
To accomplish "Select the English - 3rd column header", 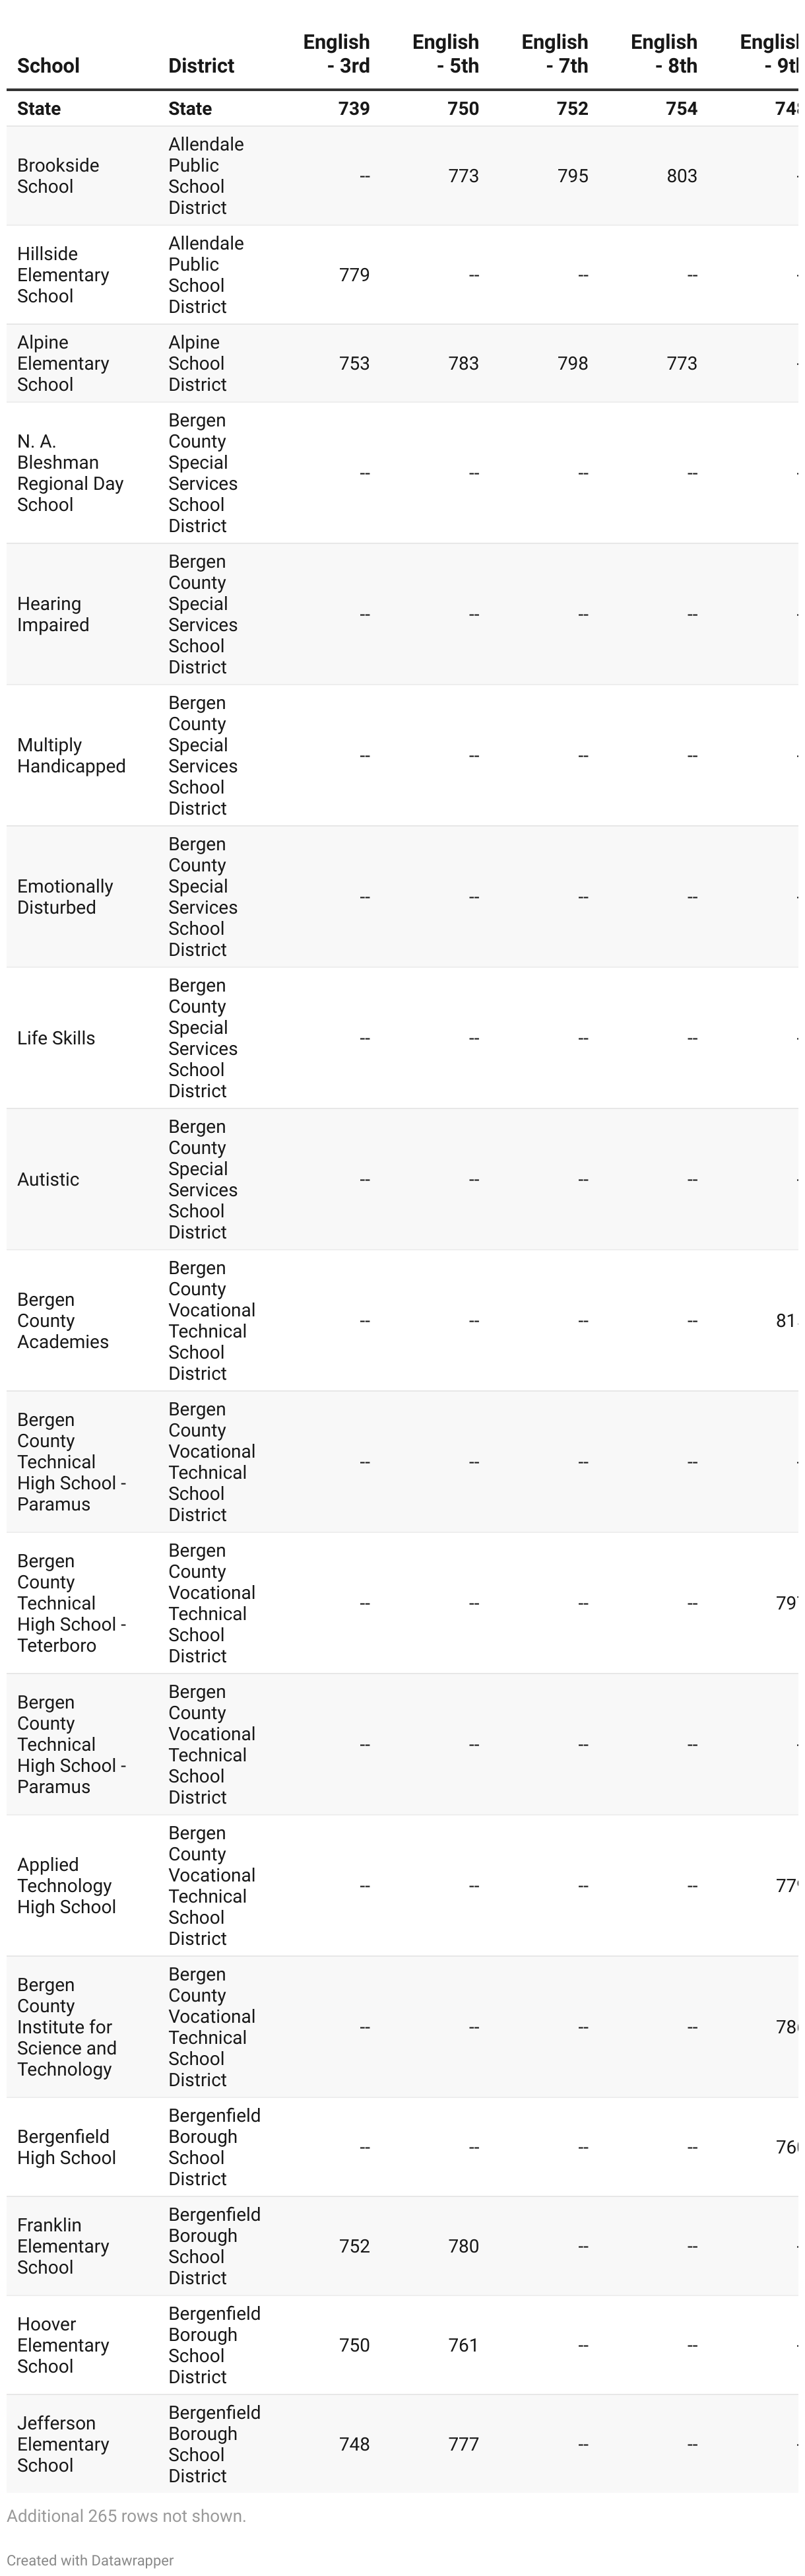I will pos(337,54).
